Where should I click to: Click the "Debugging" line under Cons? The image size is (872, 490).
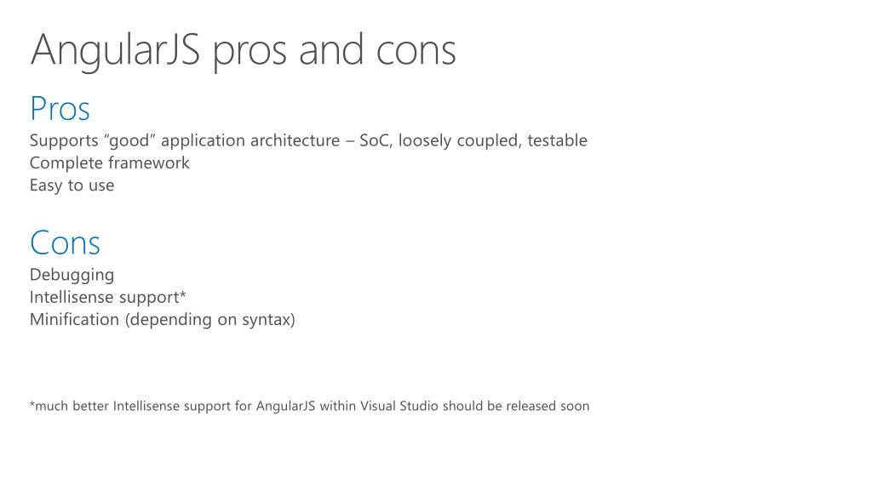coord(72,275)
